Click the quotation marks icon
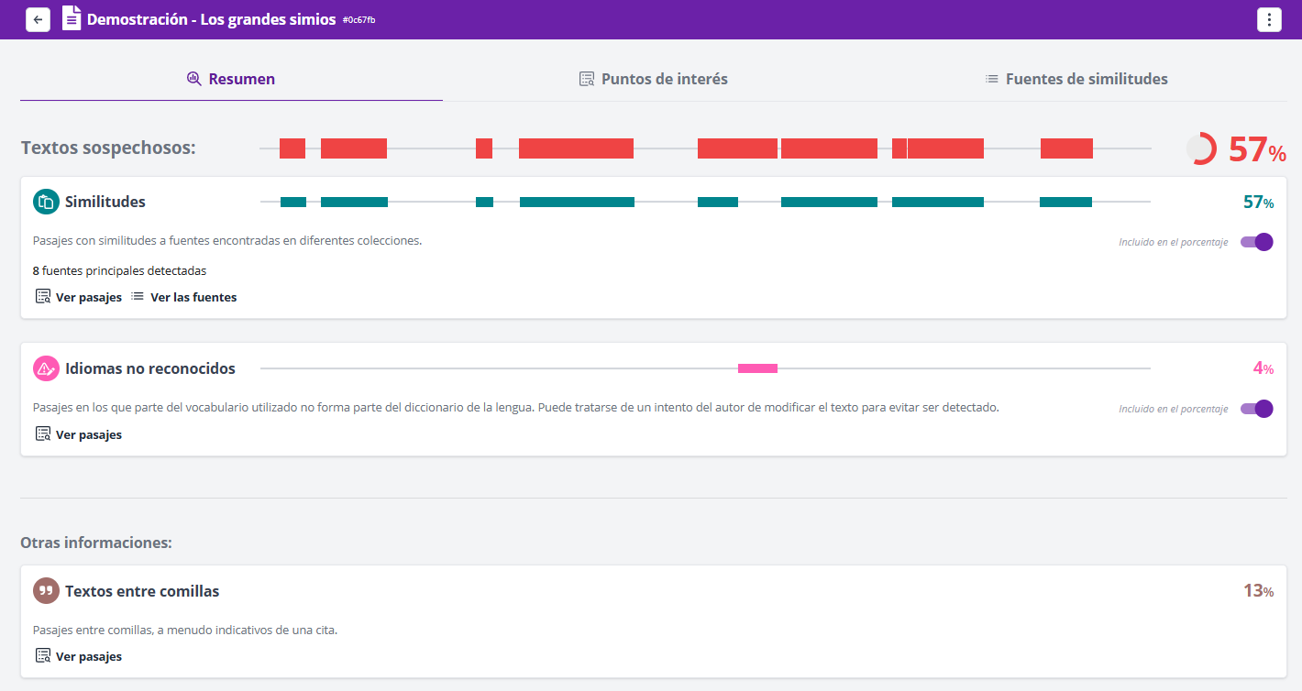Image resolution: width=1302 pixels, height=691 pixels. pyautogui.click(x=46, y=591)
